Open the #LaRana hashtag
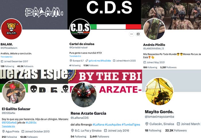 tap(98, 125)
